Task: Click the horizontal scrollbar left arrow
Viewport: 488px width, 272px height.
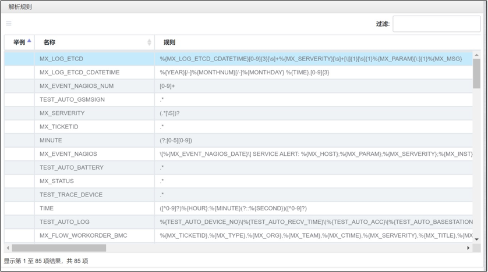Action: (x=8, y=248)
